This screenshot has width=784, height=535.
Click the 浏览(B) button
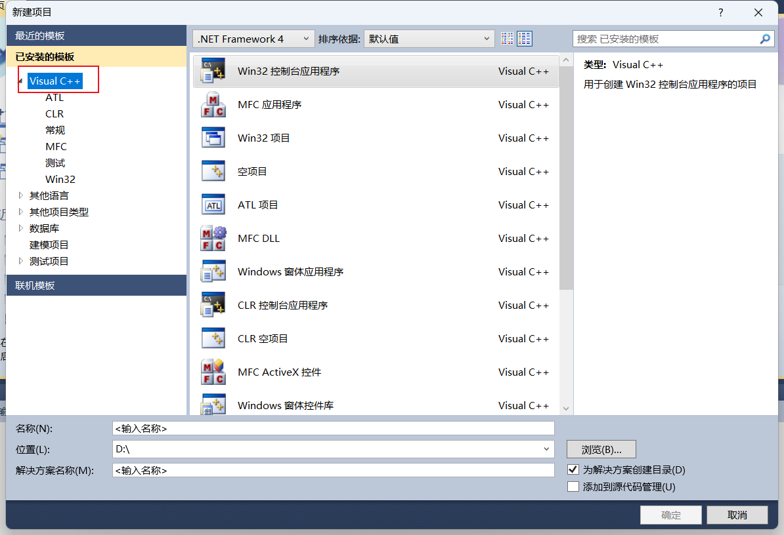pyautogui.click(x=601, y=448)
